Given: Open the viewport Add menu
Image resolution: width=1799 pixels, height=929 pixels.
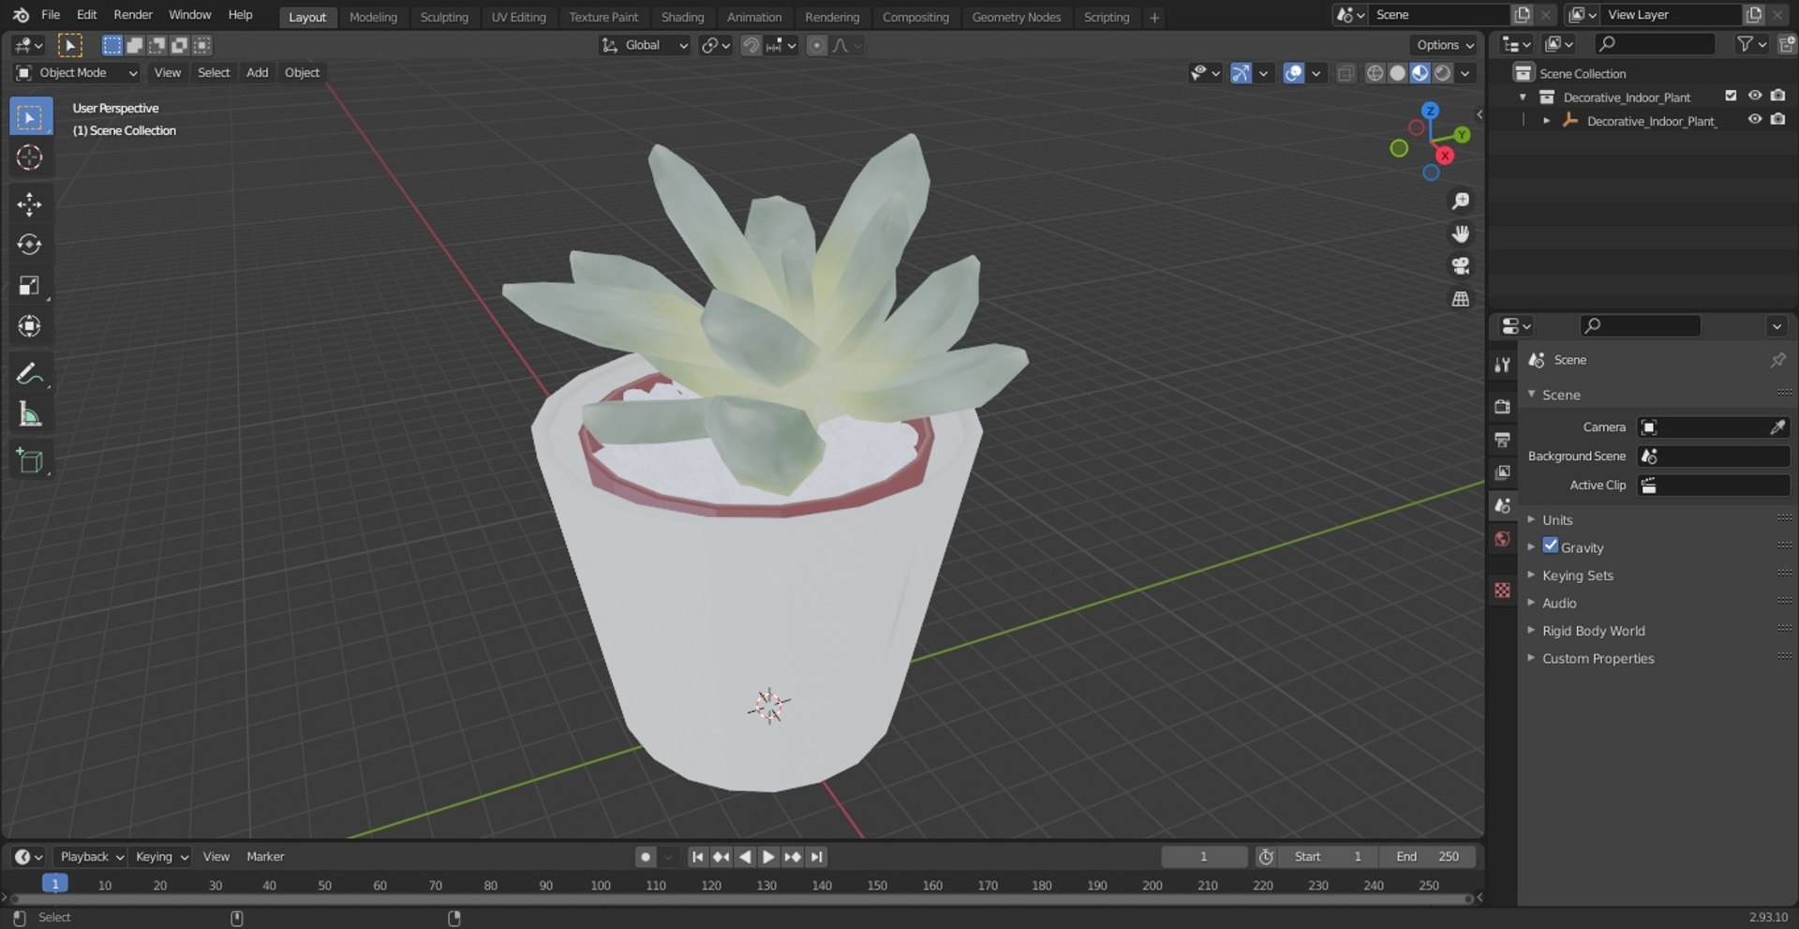Looking at the screenshot, I should 257,73.
